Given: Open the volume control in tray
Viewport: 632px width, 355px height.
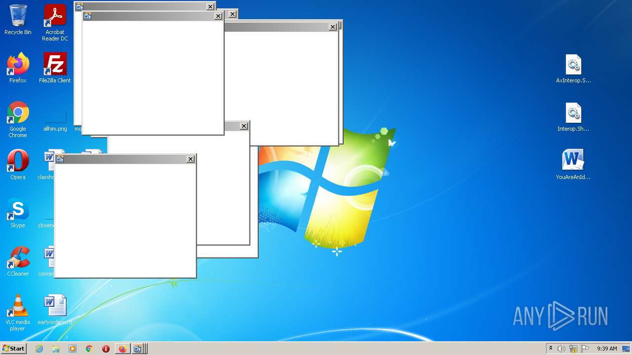Looking at the screenshot, I should click(561, 349).
